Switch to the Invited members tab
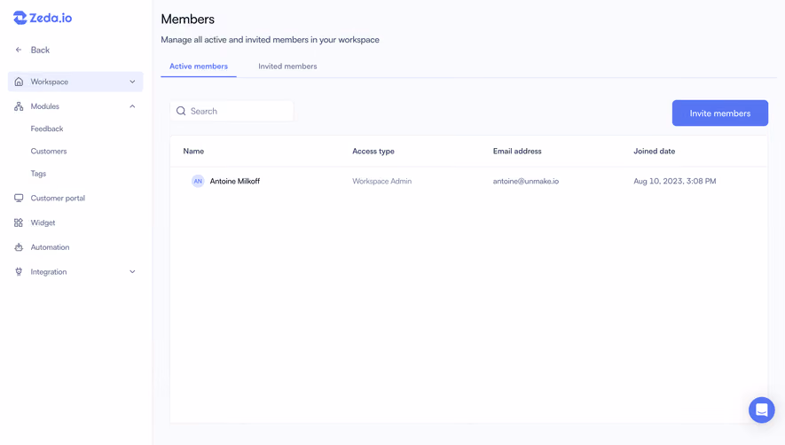 287,66
